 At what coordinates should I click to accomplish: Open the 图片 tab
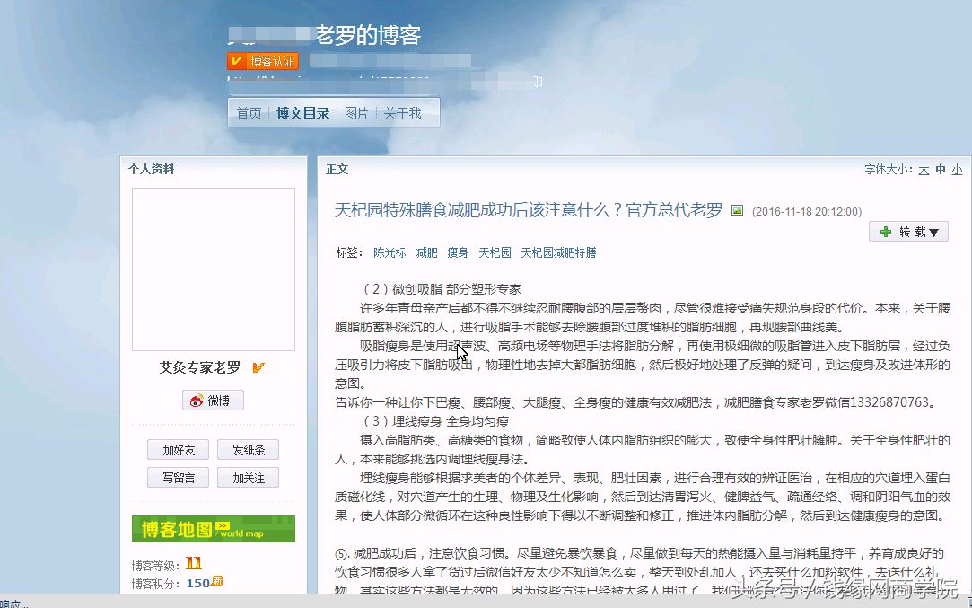[x=356, y=113]
